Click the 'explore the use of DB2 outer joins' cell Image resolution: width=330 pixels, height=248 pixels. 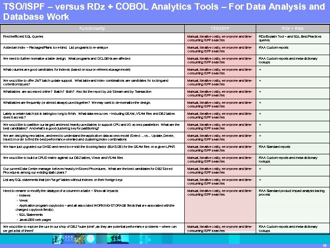click(x=92, y=228)
